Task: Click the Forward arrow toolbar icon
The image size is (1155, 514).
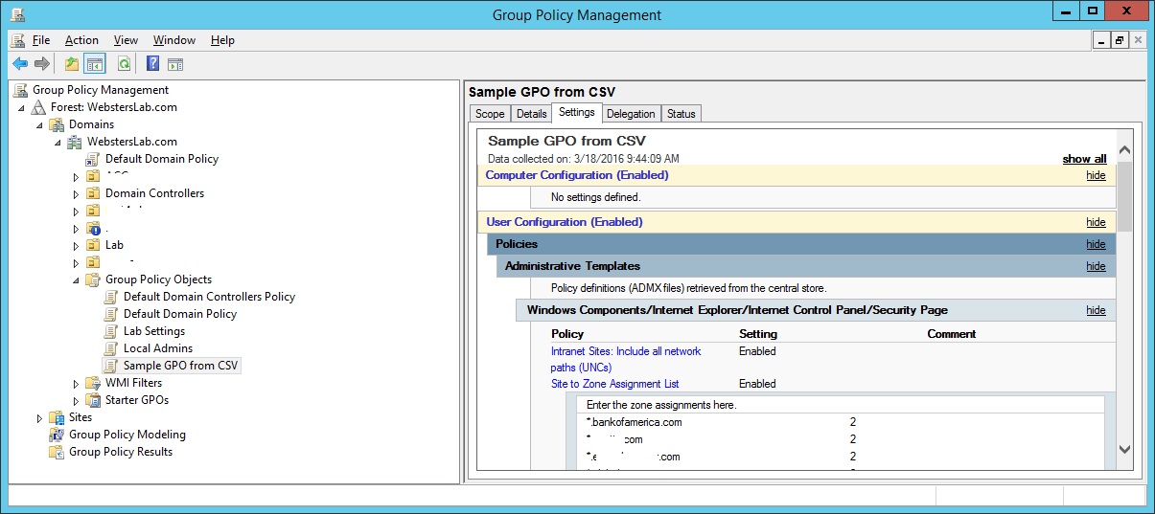Action: (42, 64)
